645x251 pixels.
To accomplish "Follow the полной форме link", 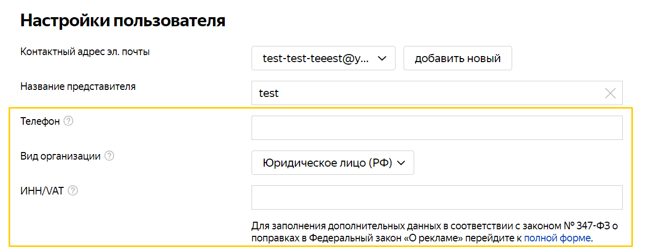I will pos(557,237).
